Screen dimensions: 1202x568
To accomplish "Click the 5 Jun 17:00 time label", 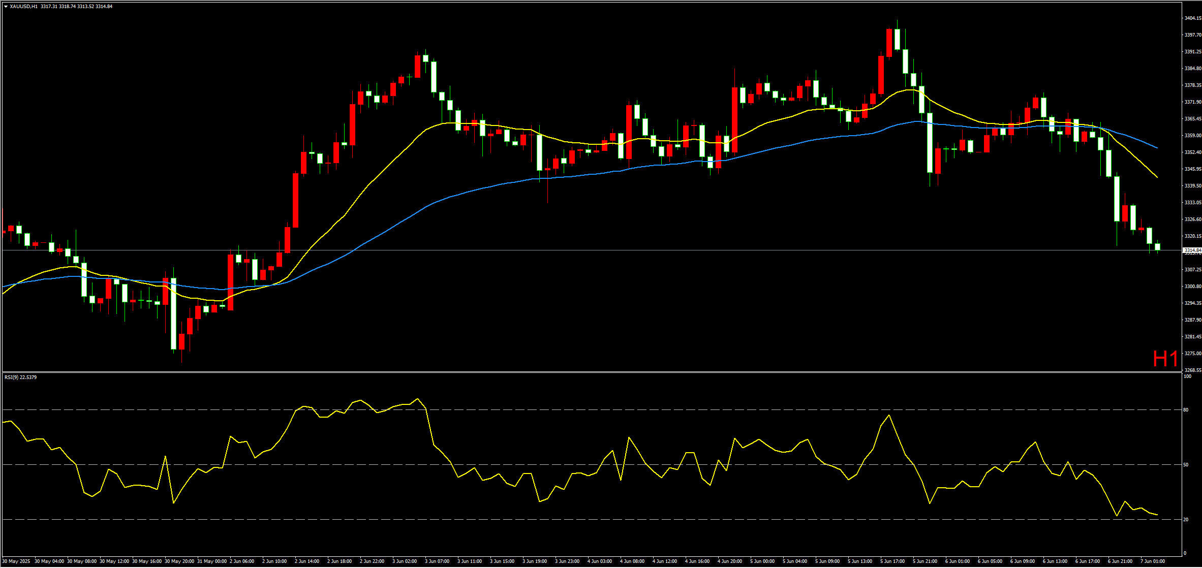I will (x=892, y=561).
